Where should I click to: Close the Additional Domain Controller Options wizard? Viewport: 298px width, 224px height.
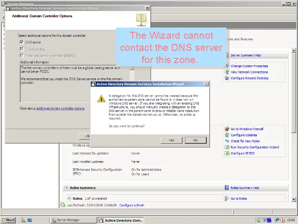[147, 8]
